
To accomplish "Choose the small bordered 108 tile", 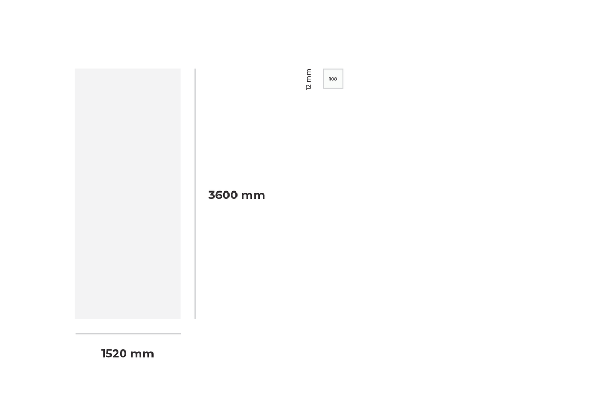I will pyautogui.click(x=333, y=79).
